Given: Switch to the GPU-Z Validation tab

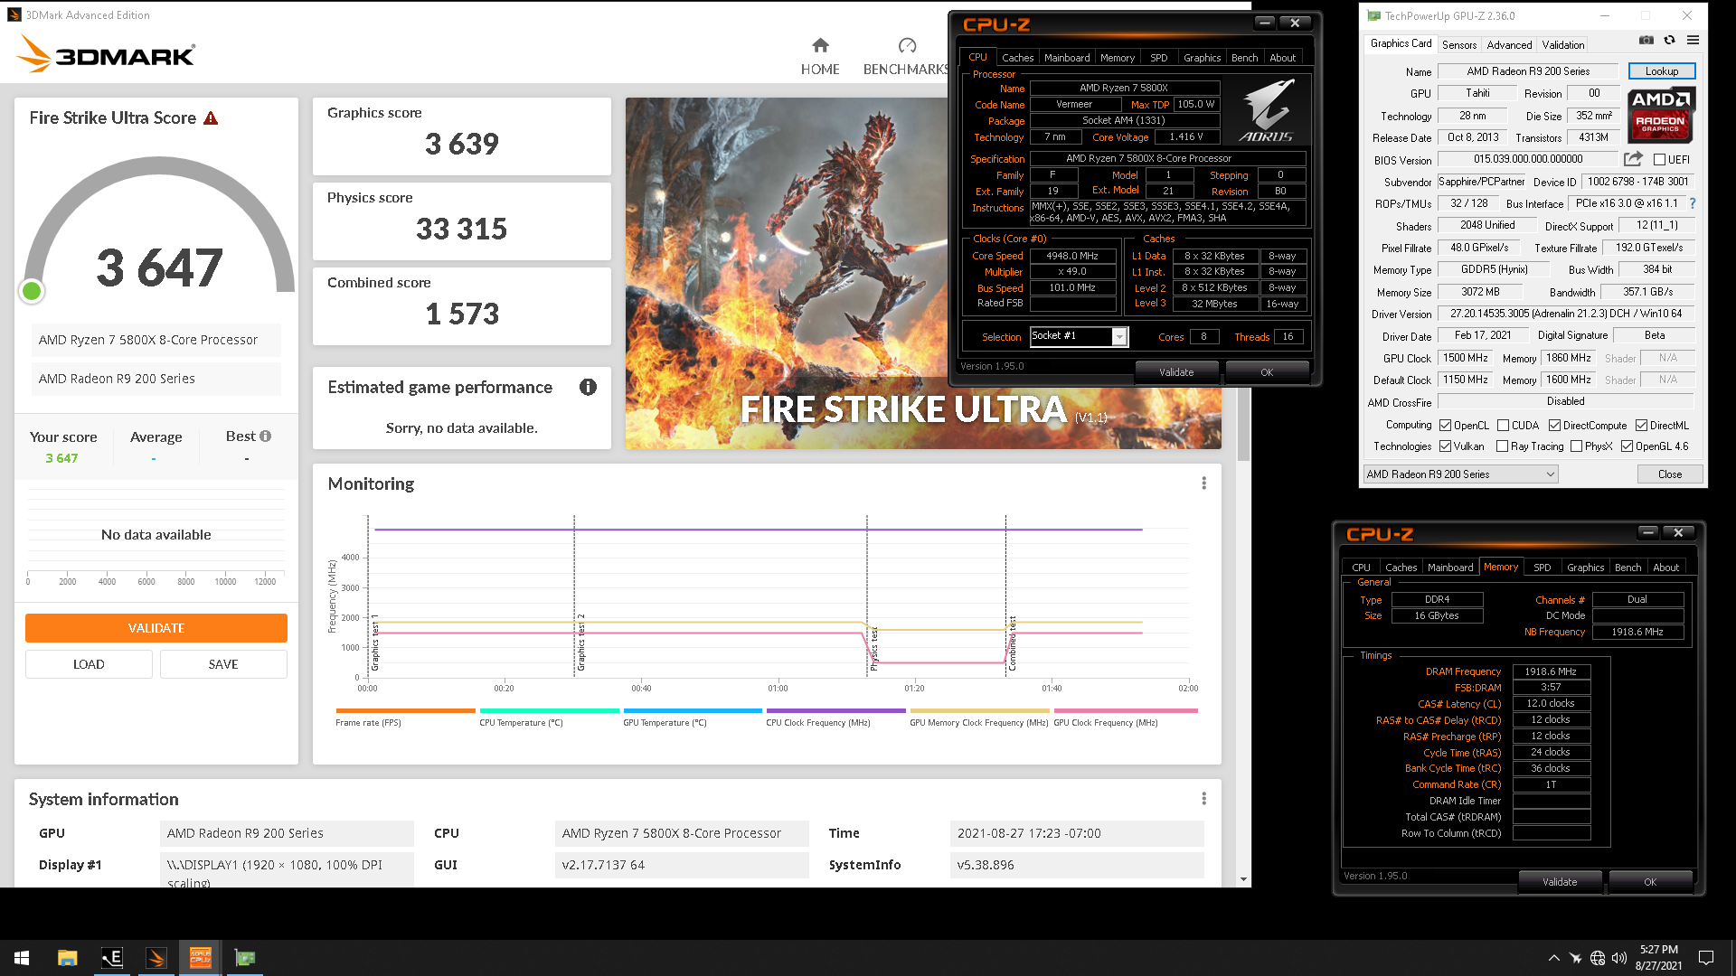Looking at the screenshot, I should tap(1562, 44).
